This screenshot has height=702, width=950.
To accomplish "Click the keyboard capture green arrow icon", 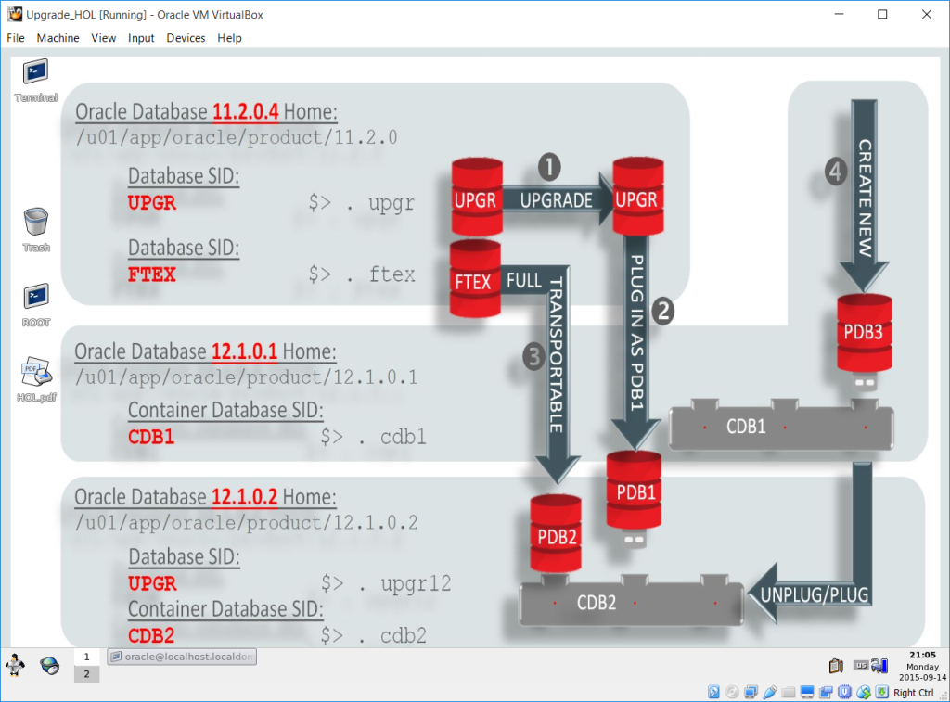I will click(882, 692).
